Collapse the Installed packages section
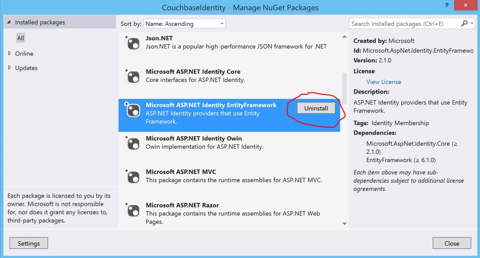 (x=9, y=22)
